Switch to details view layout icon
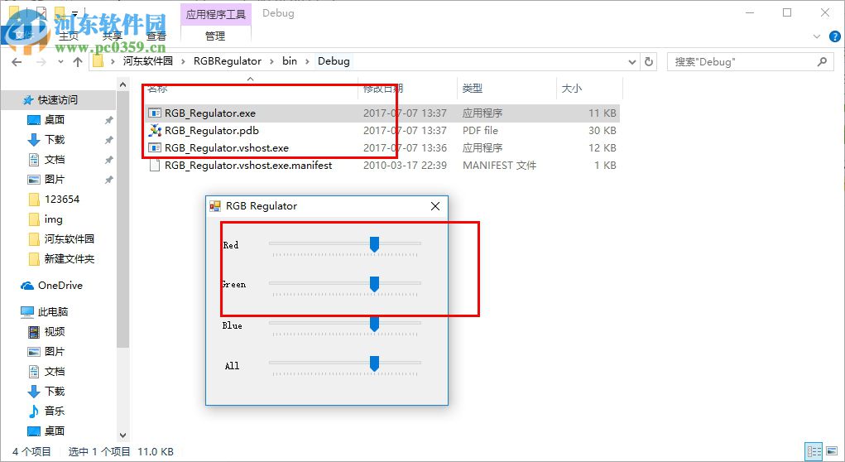845x462 pixels. [x=814, y=451]
